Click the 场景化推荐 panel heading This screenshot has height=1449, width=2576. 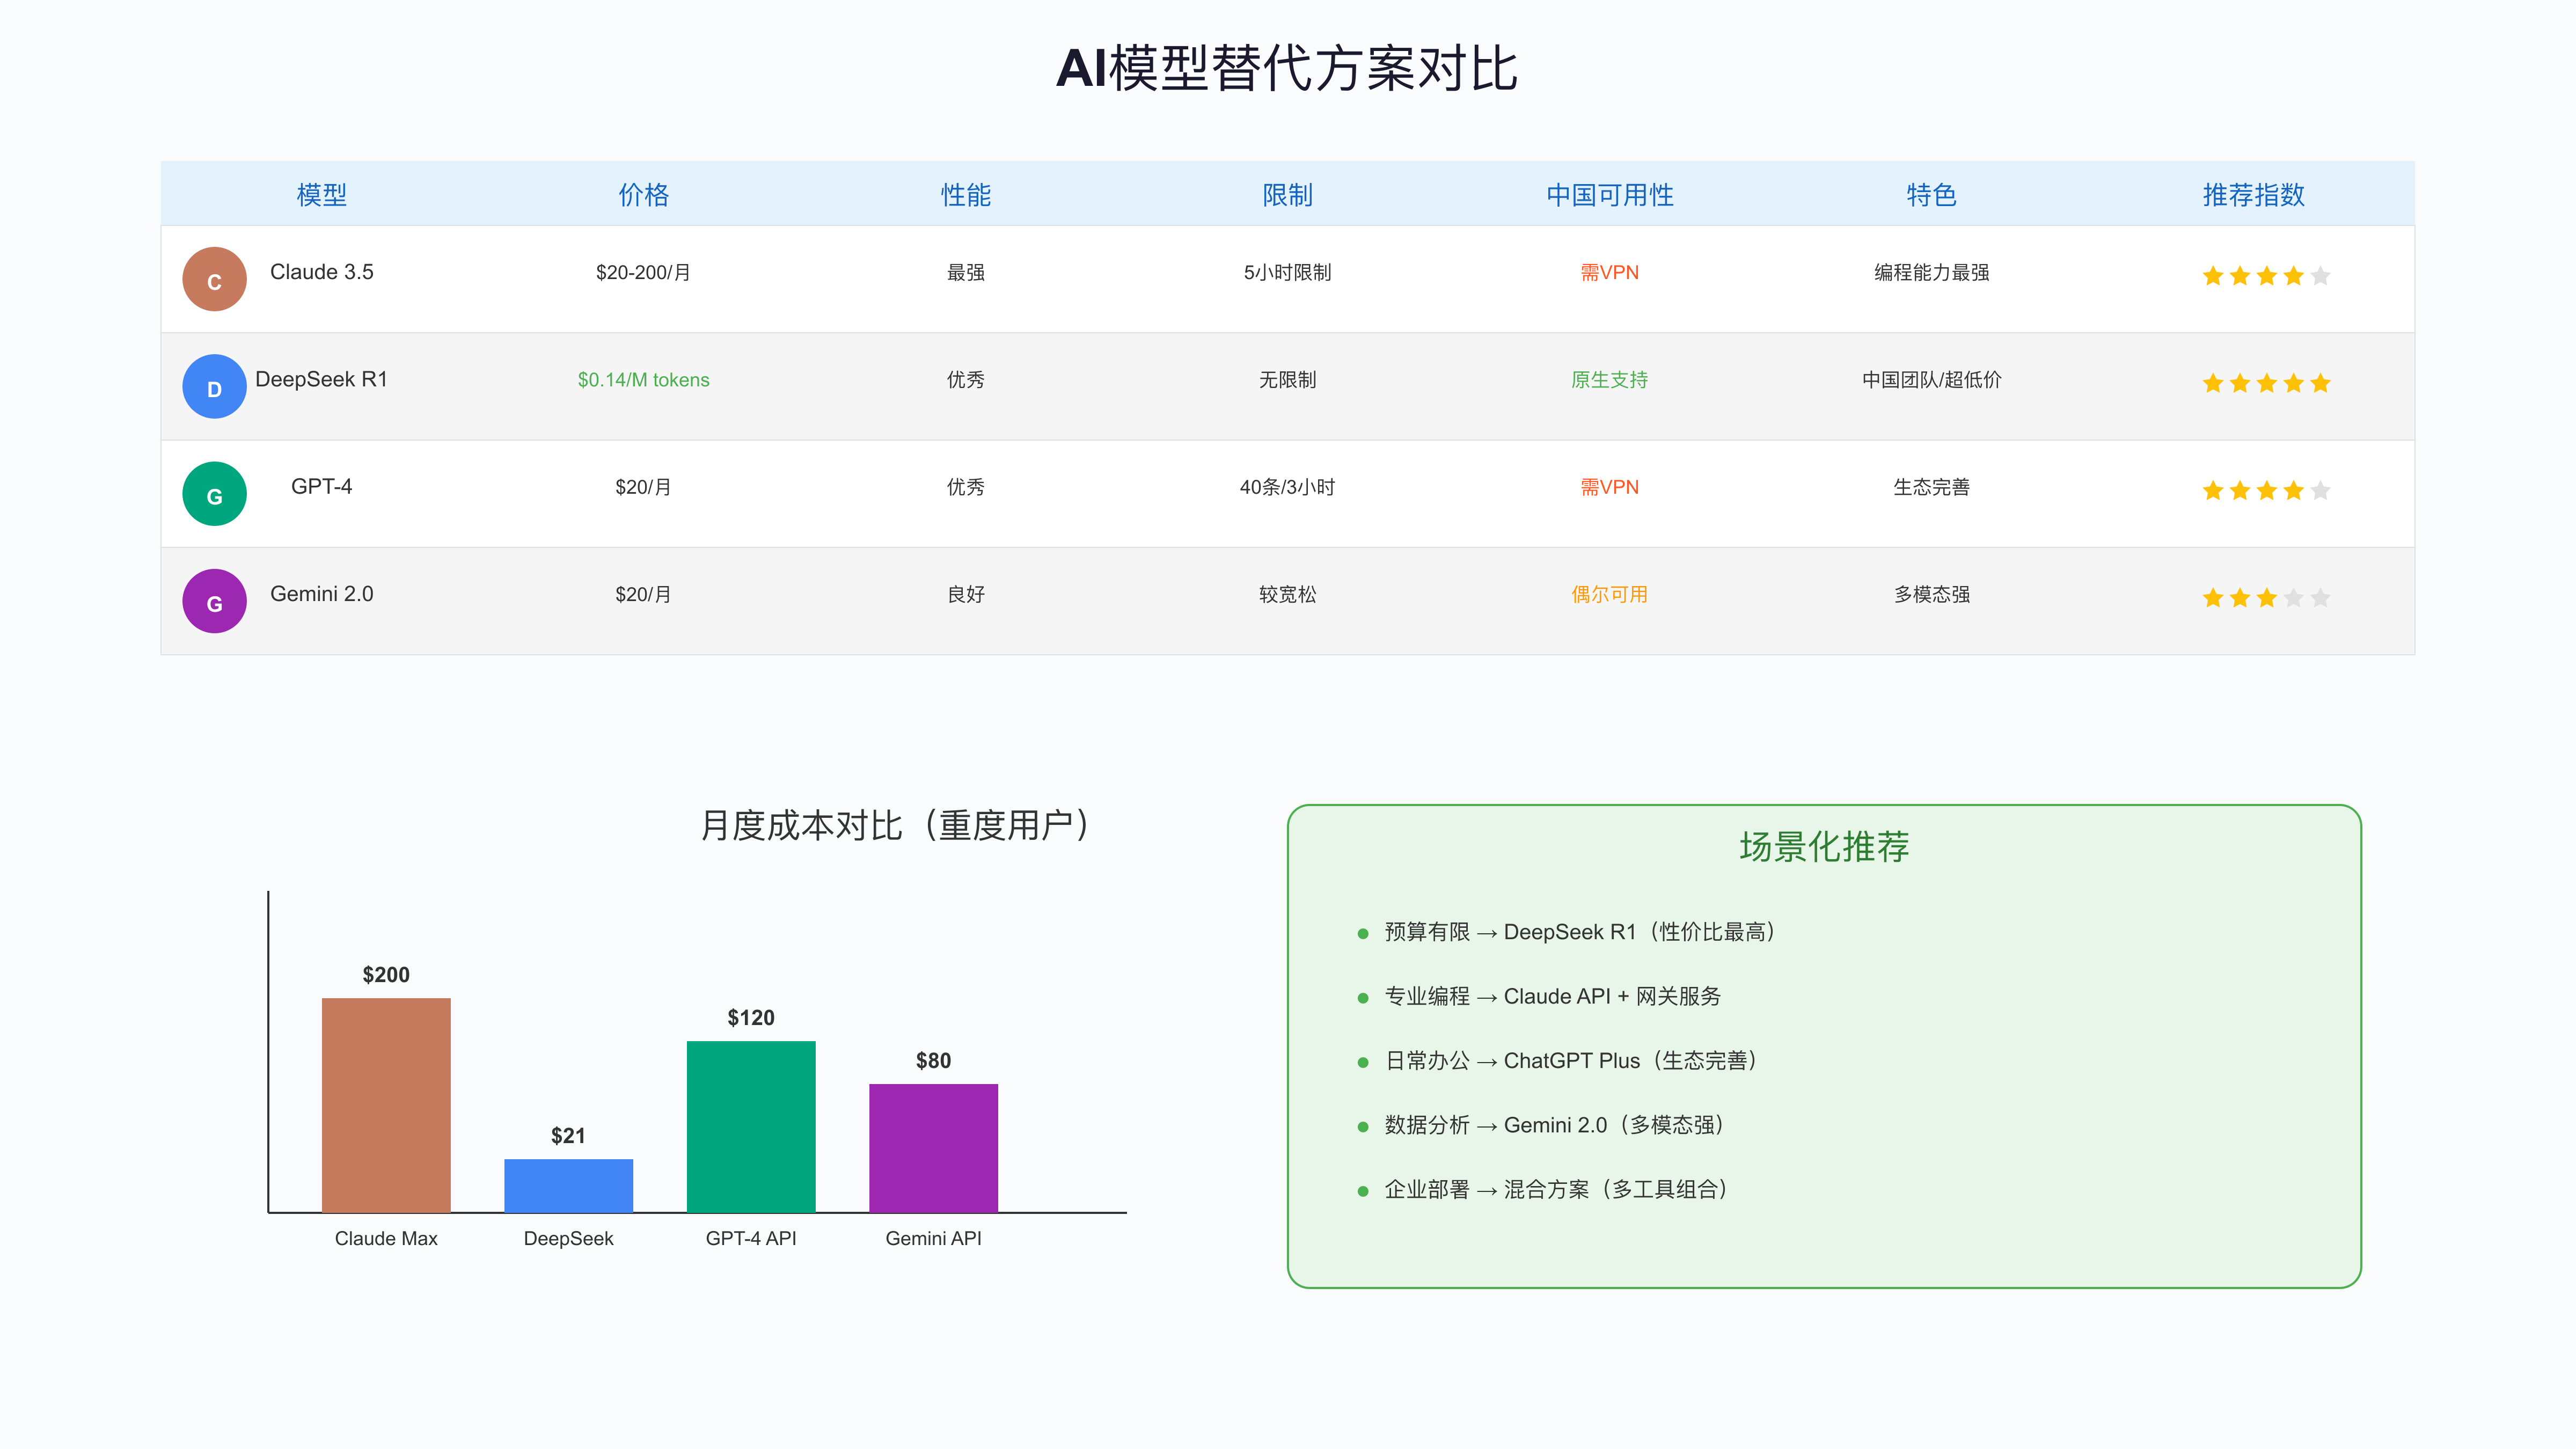1824,847
